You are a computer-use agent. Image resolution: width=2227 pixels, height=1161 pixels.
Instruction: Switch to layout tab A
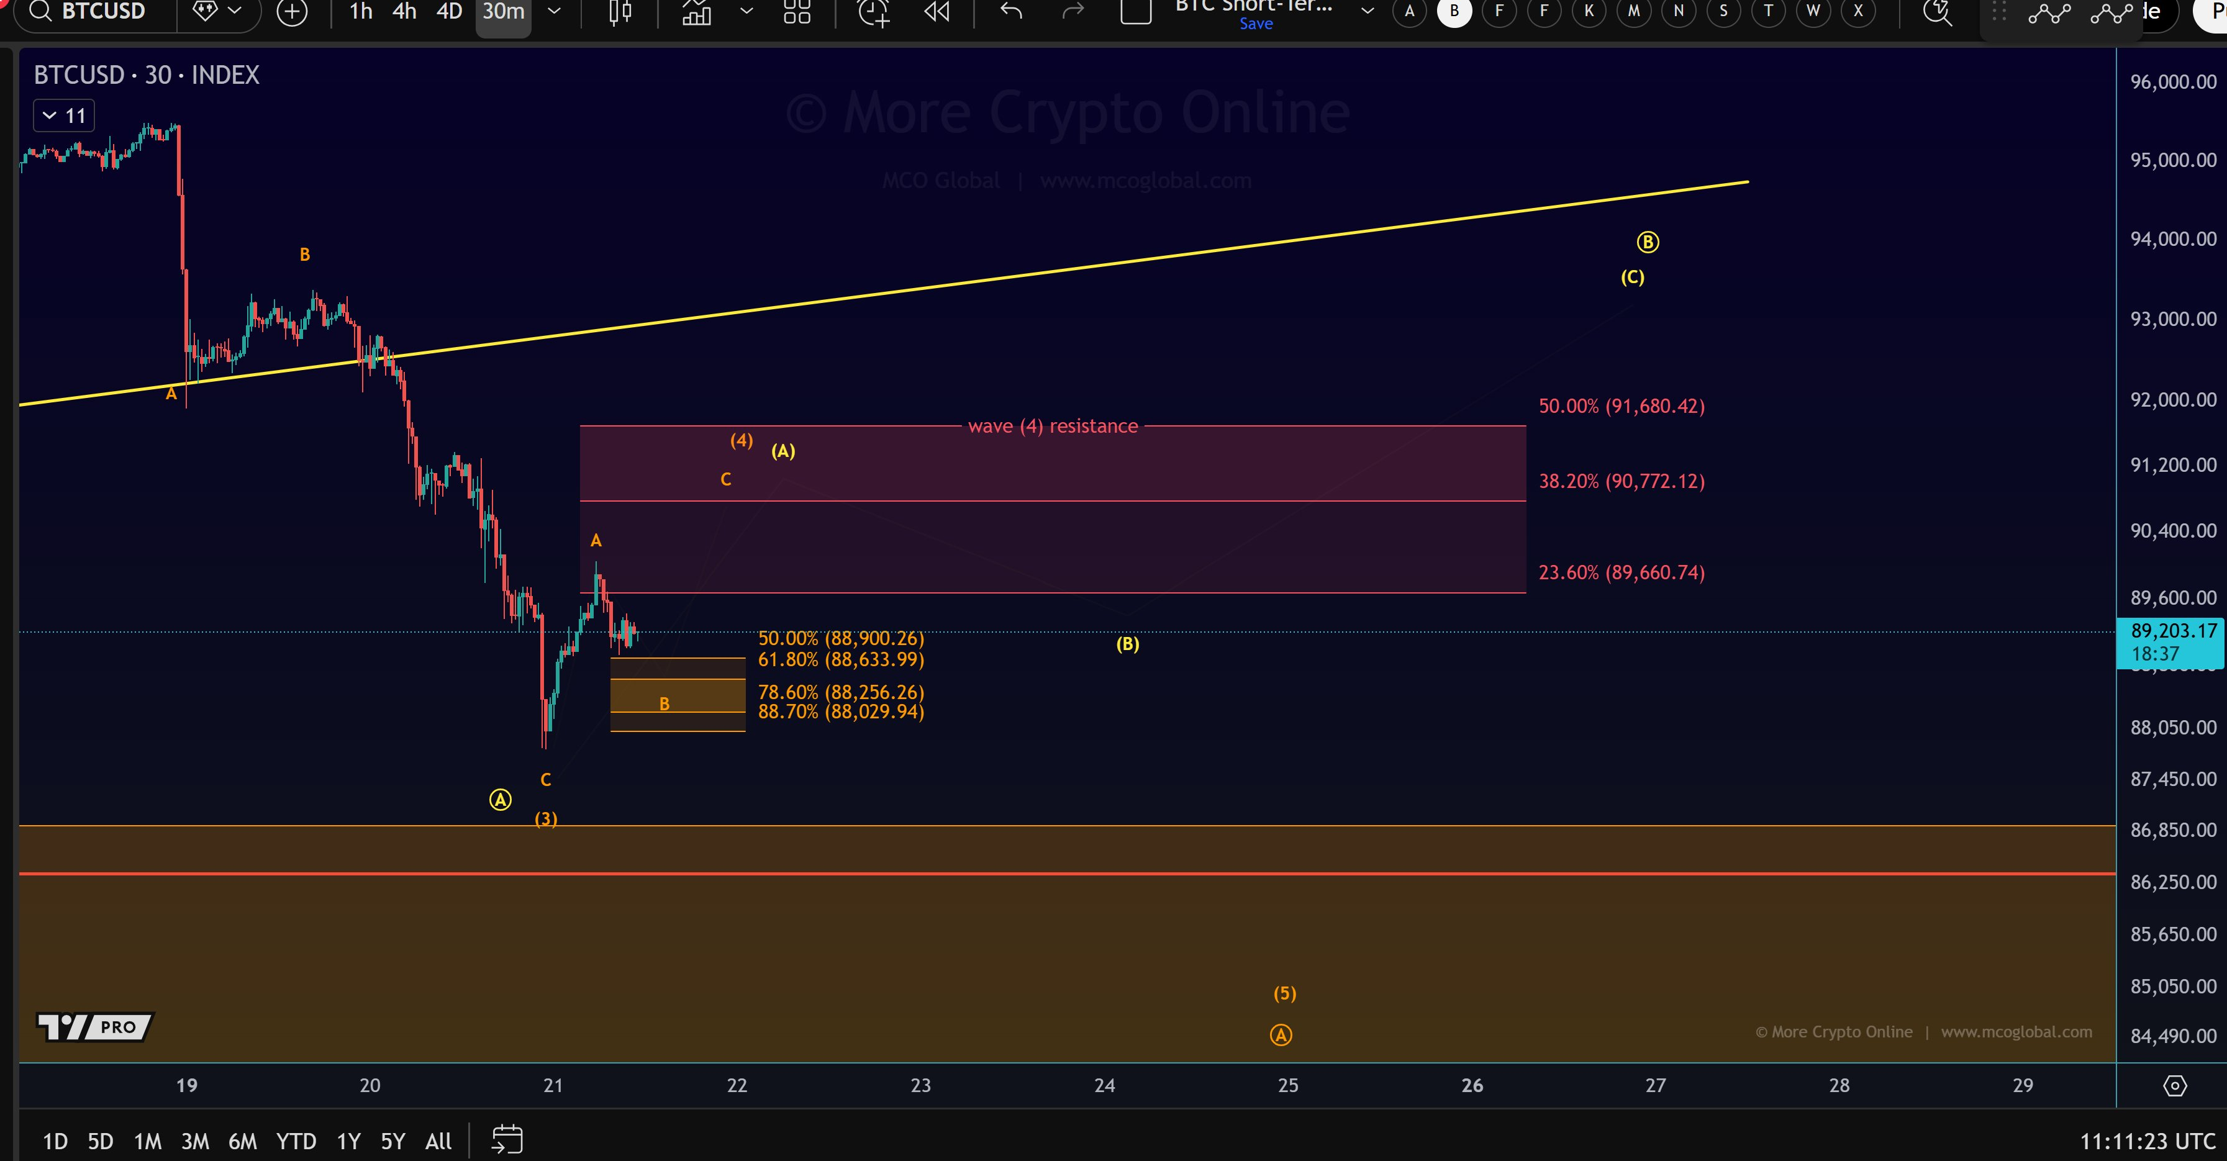(x=1409, y=12)
